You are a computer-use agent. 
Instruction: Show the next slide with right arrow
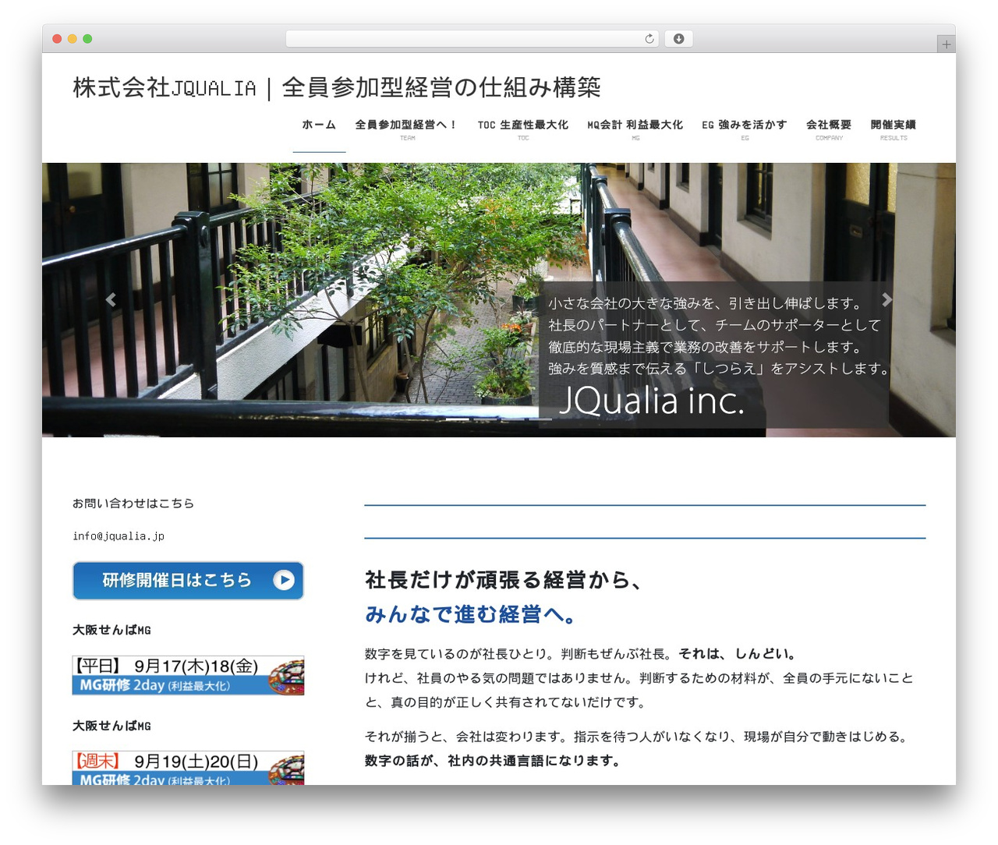(x=887, y=300)
